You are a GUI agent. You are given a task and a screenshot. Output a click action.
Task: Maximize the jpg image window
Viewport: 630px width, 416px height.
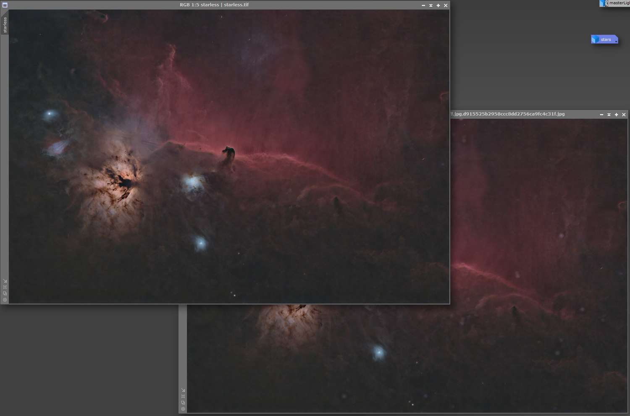pos(617,115)
